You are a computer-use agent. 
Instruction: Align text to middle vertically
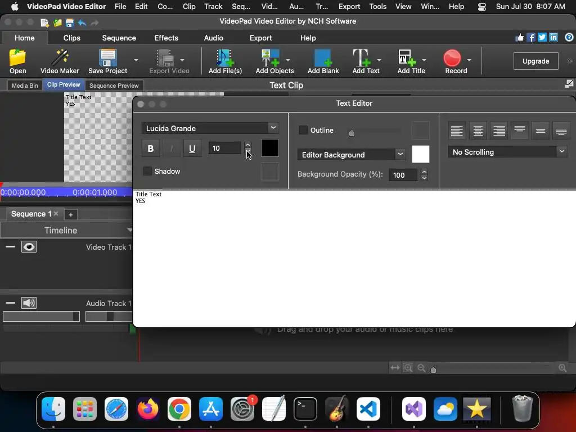tap(541, 130)
